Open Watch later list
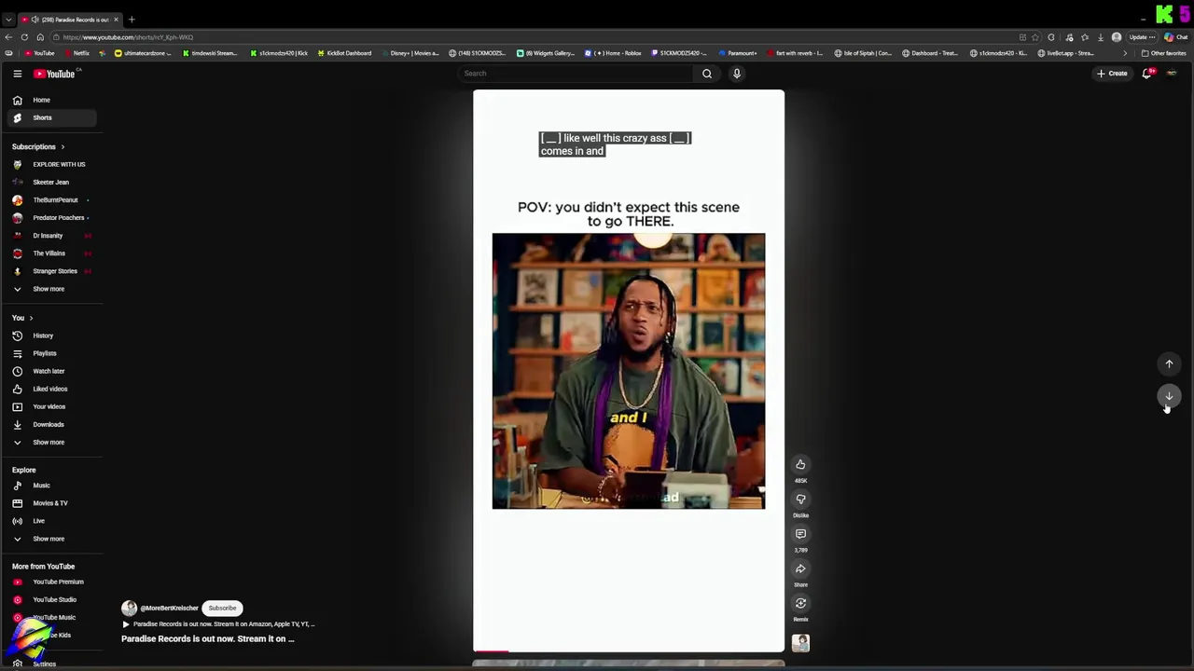Viewport: 1194px width, 671px height. point(52,371)
